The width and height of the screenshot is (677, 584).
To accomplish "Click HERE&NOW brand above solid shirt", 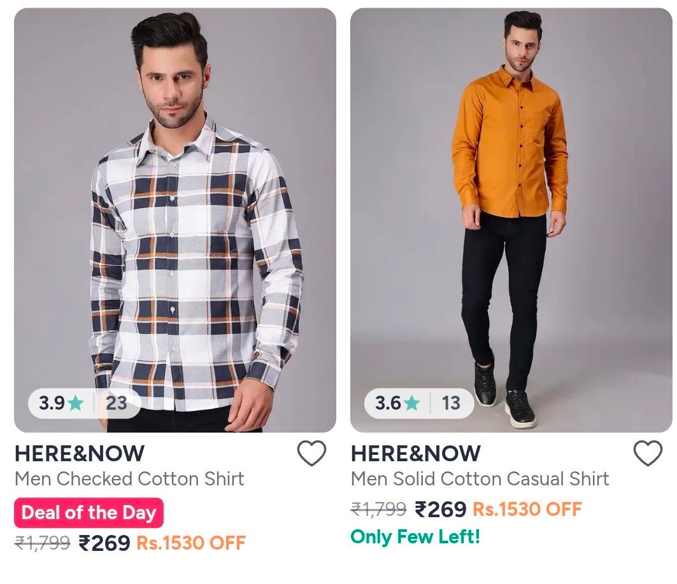I will (x=415, y=454).
